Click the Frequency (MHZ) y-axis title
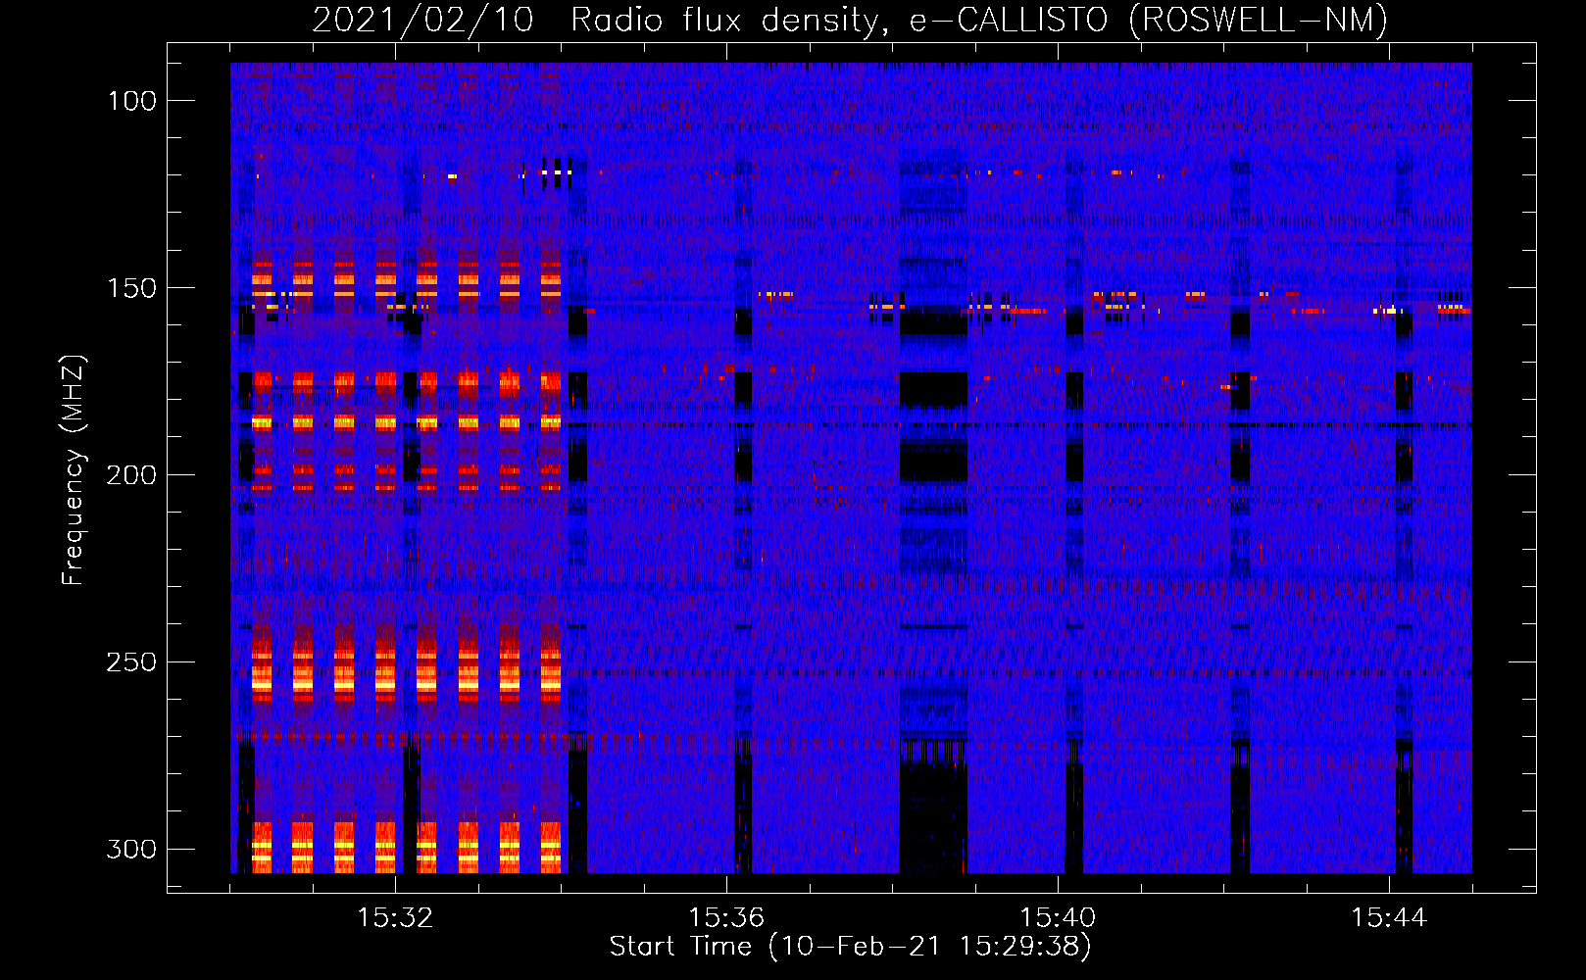The width and height of the screenshot is (1586, 980). 74,469
